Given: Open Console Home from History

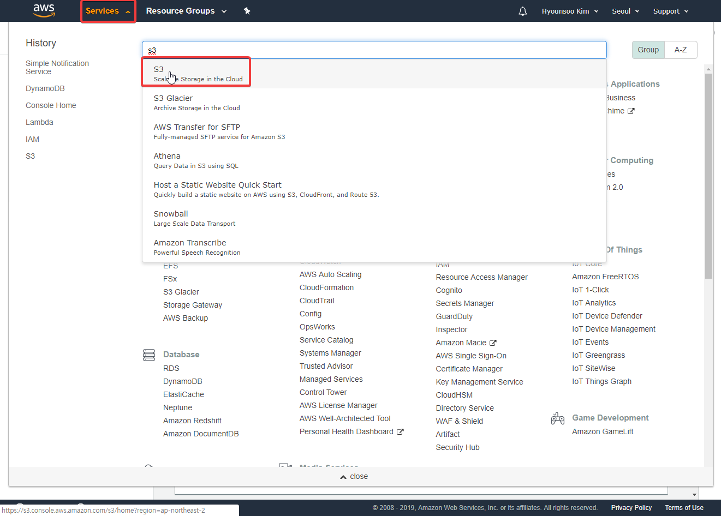Looking at the screenshot, I should click(x=51, y=105).
